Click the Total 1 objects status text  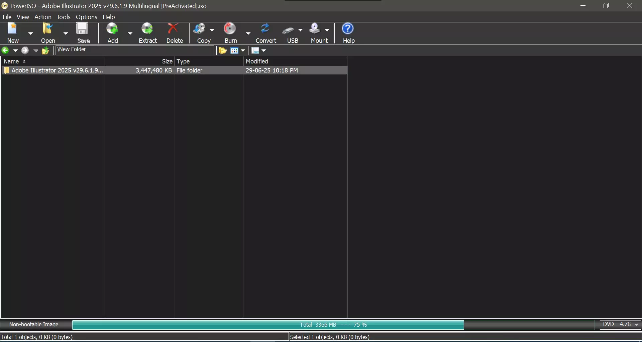pos(36,337)
